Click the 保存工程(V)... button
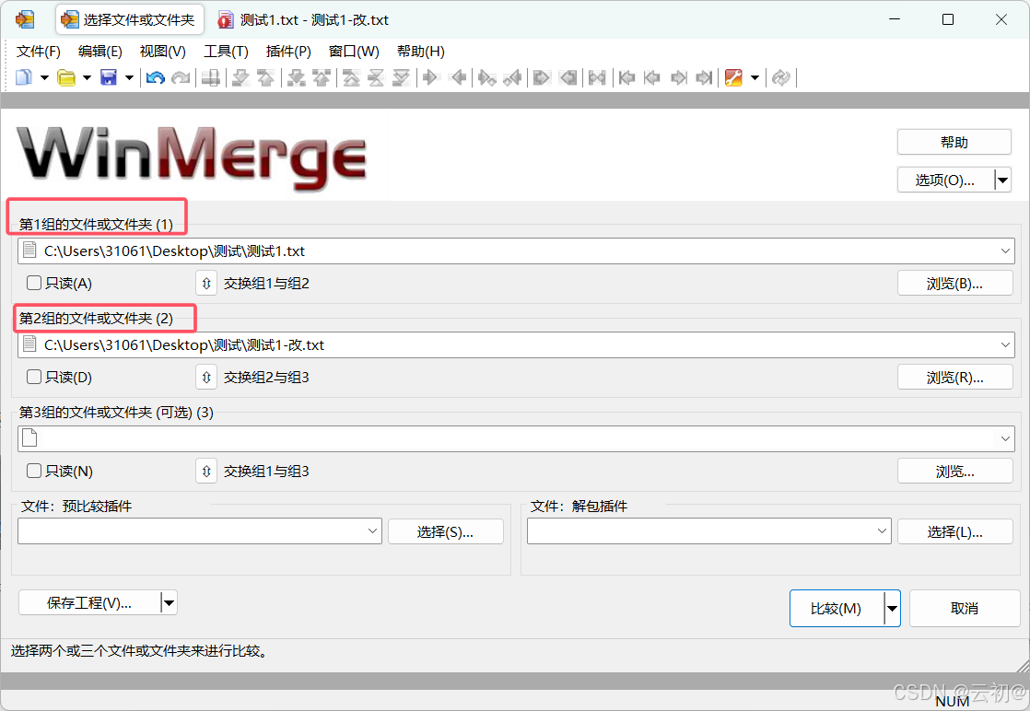 [x=89, y=602]
